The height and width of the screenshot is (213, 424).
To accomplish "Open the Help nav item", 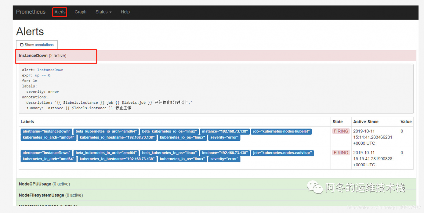I will tap(125, 12).
